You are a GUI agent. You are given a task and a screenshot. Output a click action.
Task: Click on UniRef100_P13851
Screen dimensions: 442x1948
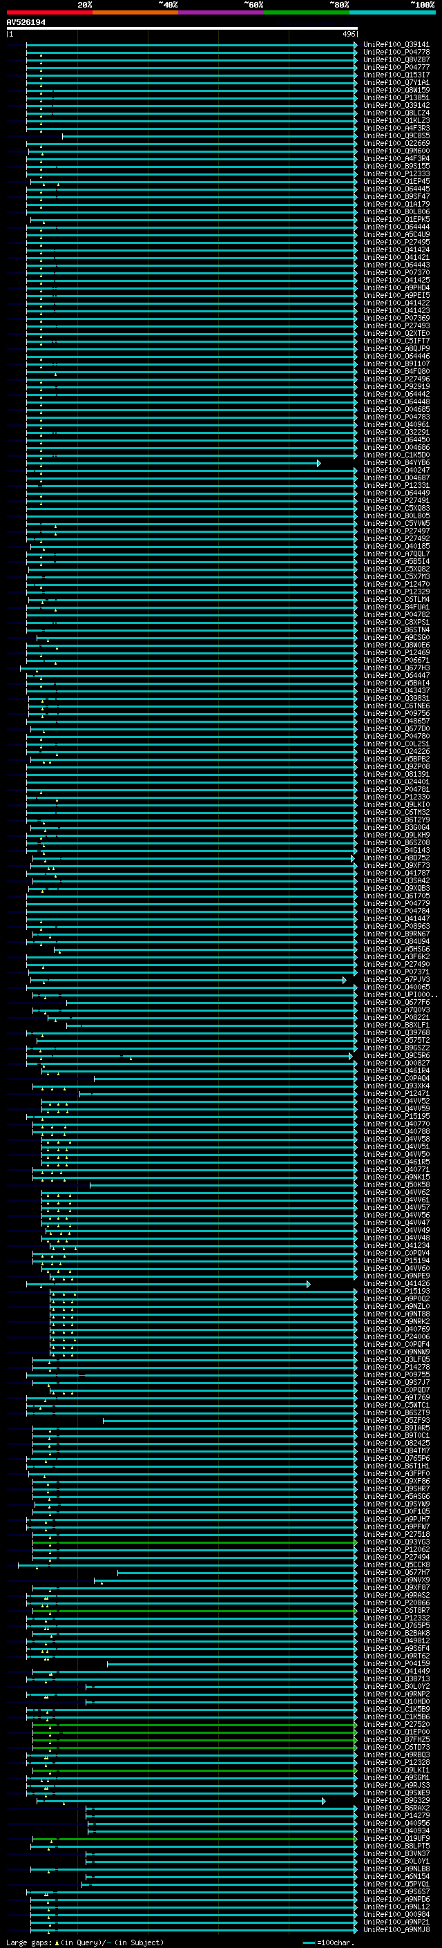pyautogui.click(x=396, y=97)
